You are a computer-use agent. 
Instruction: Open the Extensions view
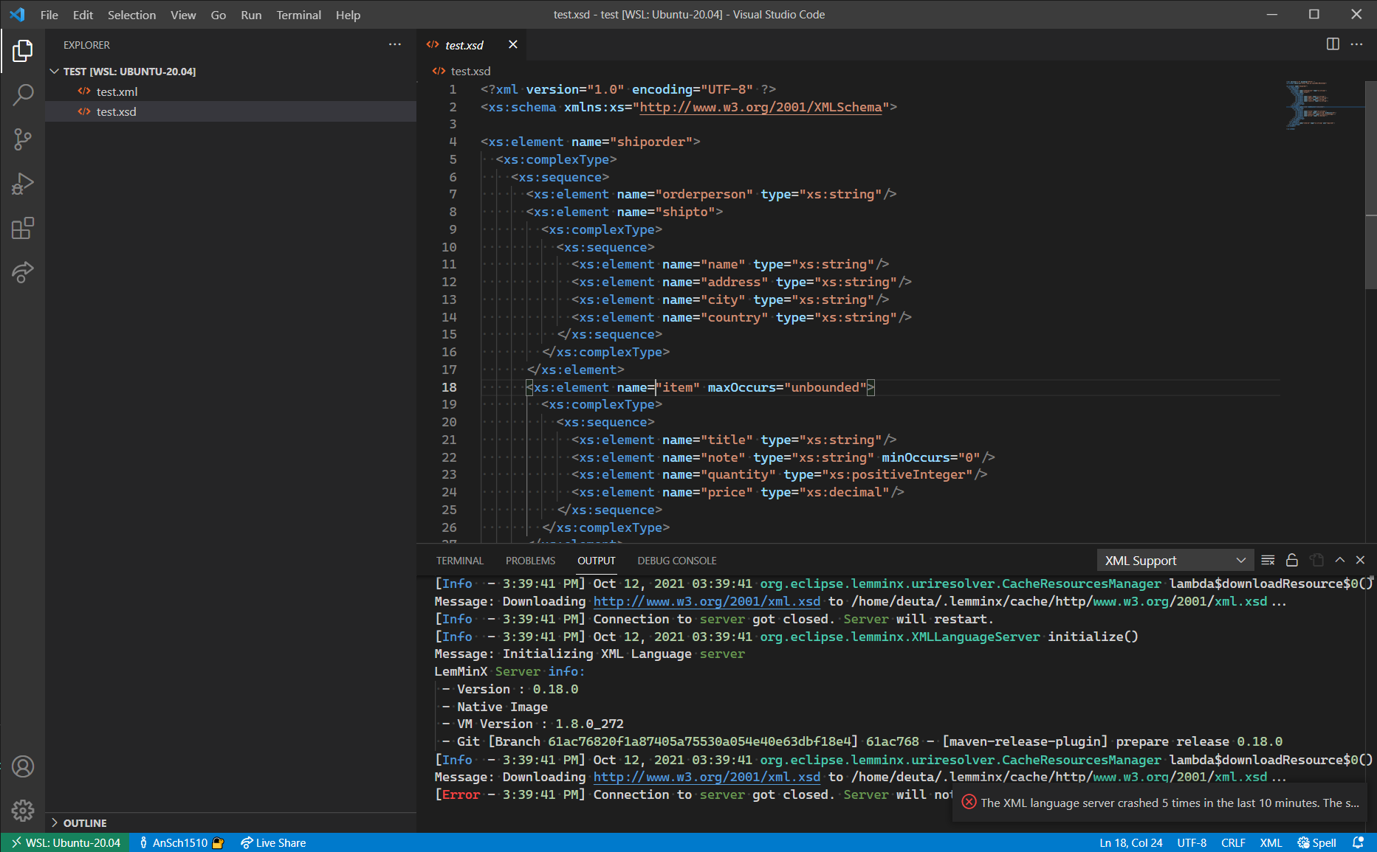(23, 228)
